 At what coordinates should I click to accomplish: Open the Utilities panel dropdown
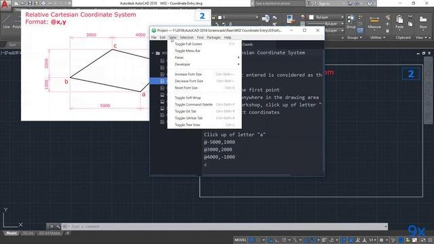pos(378,37)
